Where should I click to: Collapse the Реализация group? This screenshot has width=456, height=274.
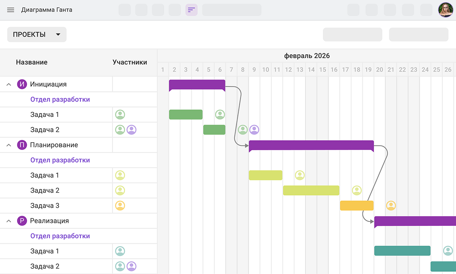pyautogui.click(x=8, y=221)
